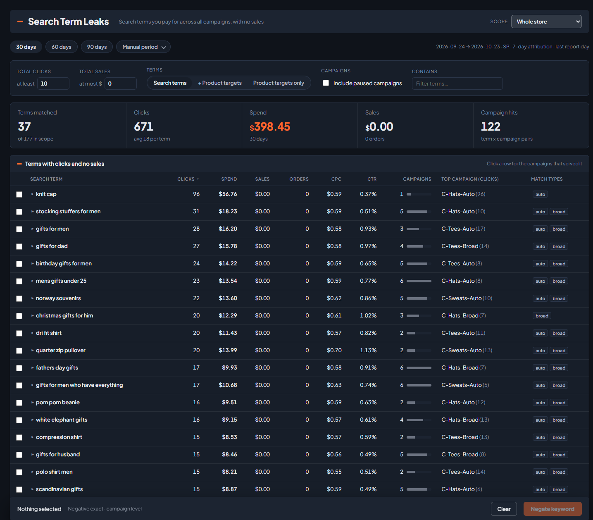
Task: Choose Product targets only option
Action: (279, 83)
